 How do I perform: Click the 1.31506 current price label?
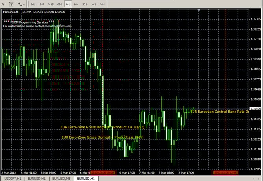pos(256,109)
